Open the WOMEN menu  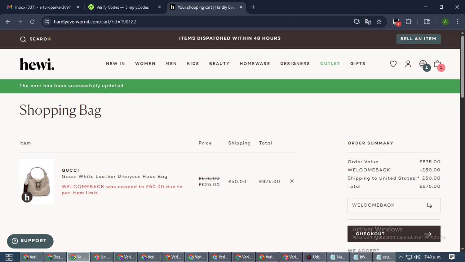click(145, 64)
